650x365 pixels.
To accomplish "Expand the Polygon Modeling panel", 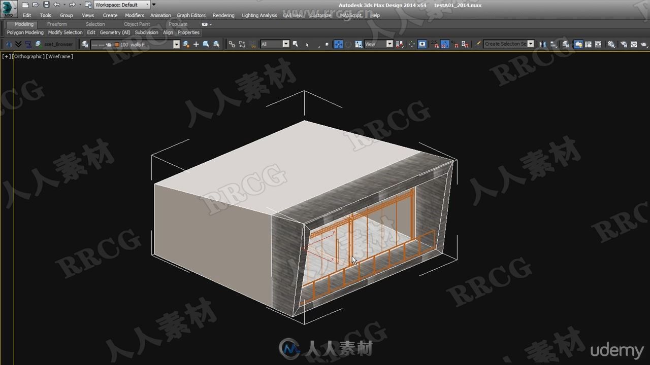I will (x=25, y=32).
